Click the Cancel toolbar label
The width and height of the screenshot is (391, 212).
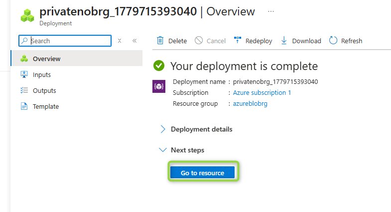(216, 41)
